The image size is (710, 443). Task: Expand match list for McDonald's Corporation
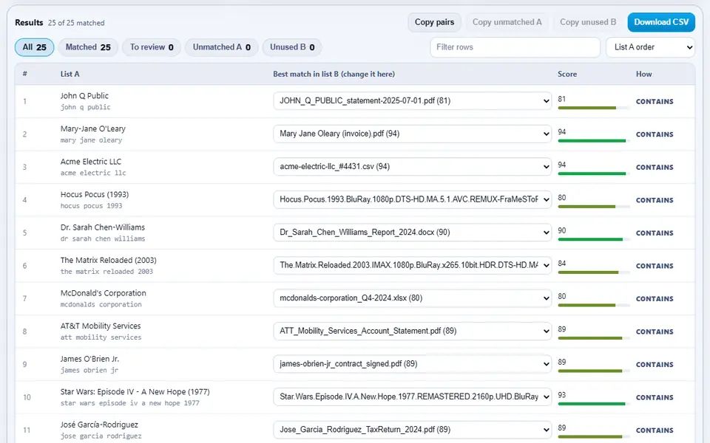(413, 298)
